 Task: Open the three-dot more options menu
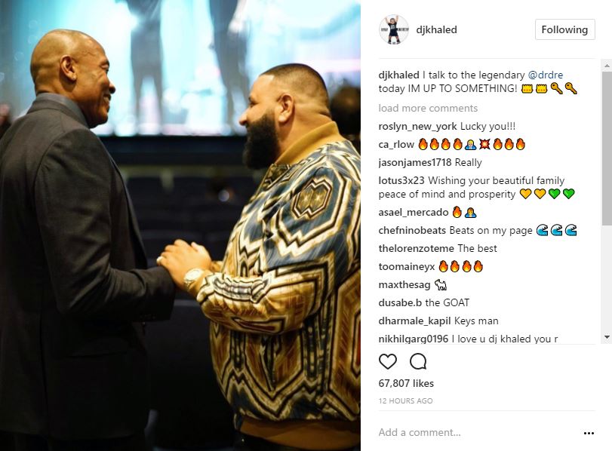coord(589,433)
